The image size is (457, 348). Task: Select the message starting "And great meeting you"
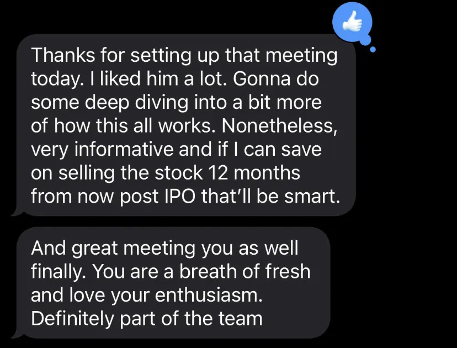coord(172,283)
